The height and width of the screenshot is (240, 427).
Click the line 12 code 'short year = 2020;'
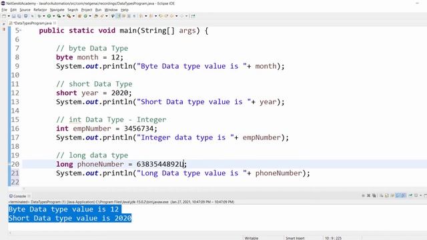coord(94,93)
